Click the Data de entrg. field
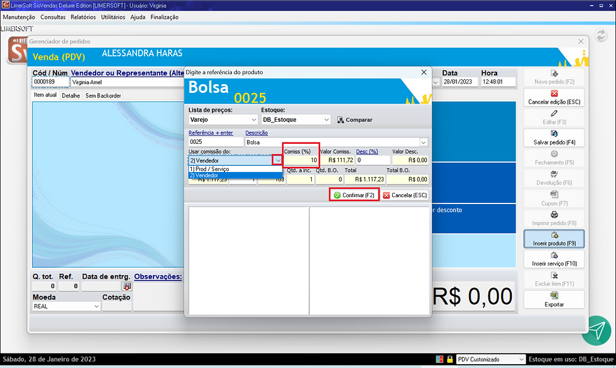 coord(101,286)
